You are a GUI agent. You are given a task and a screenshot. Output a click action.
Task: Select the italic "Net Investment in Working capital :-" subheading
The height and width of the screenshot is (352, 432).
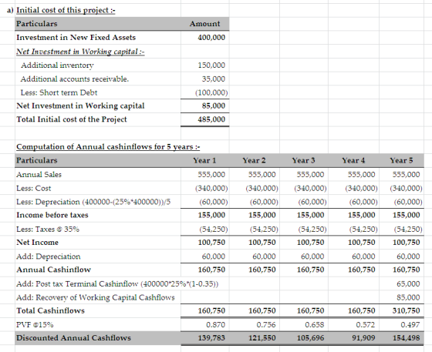pos(80,52)
